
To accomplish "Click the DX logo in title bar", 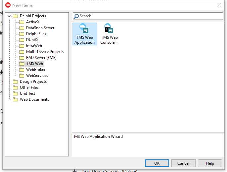I will tap(8, 5).
